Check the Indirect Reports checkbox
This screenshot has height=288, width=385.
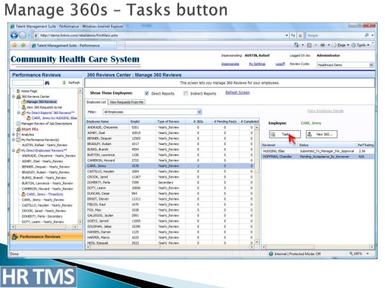[x=186, y=93]
